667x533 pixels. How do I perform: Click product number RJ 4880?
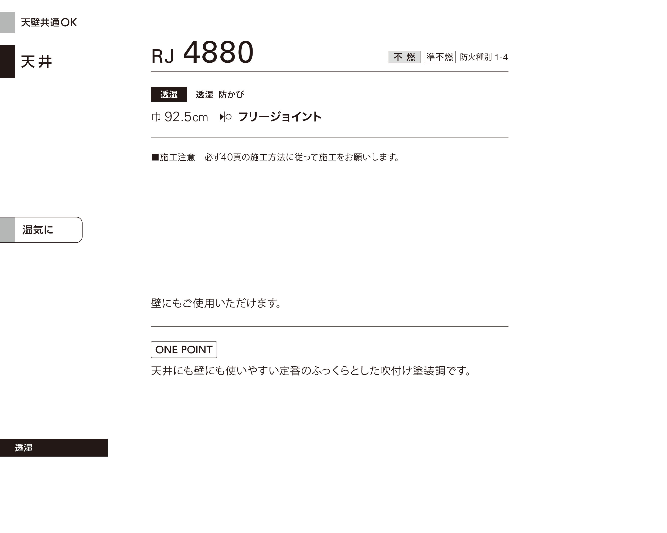203,53
